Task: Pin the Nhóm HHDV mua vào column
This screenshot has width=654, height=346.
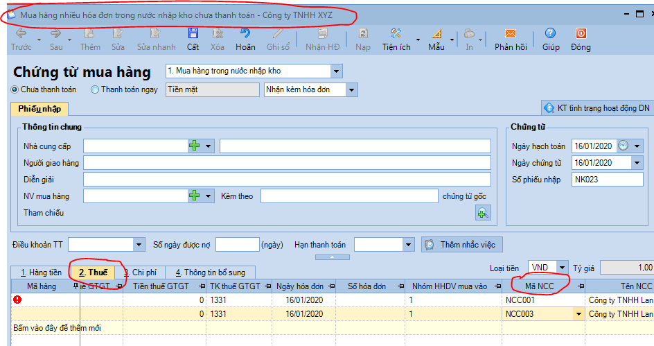Action: (497, 286)
